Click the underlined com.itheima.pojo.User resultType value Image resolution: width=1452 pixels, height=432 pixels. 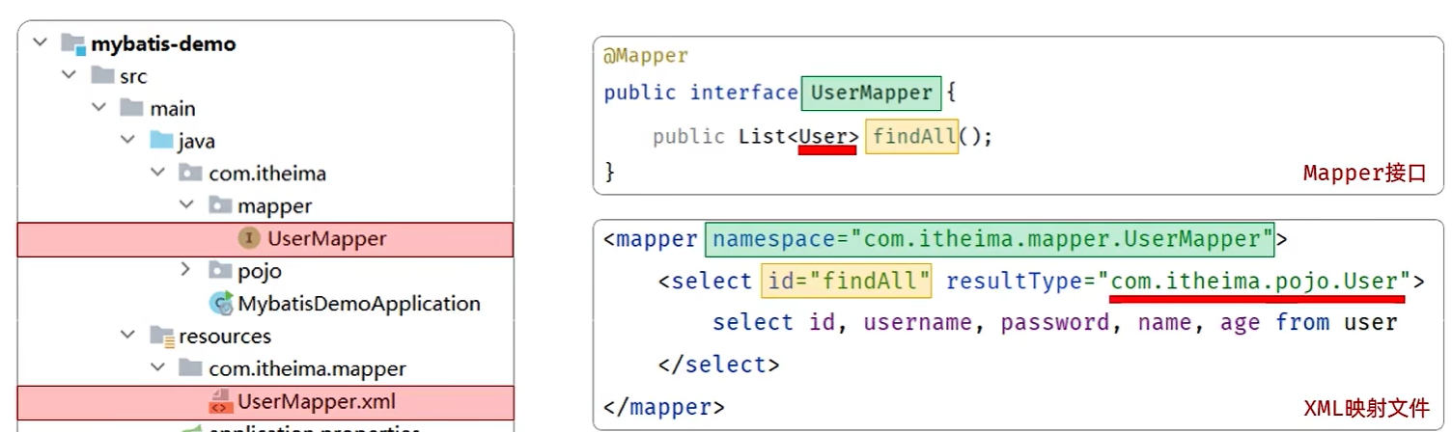pyautogui.click(x=1255, y=282)
